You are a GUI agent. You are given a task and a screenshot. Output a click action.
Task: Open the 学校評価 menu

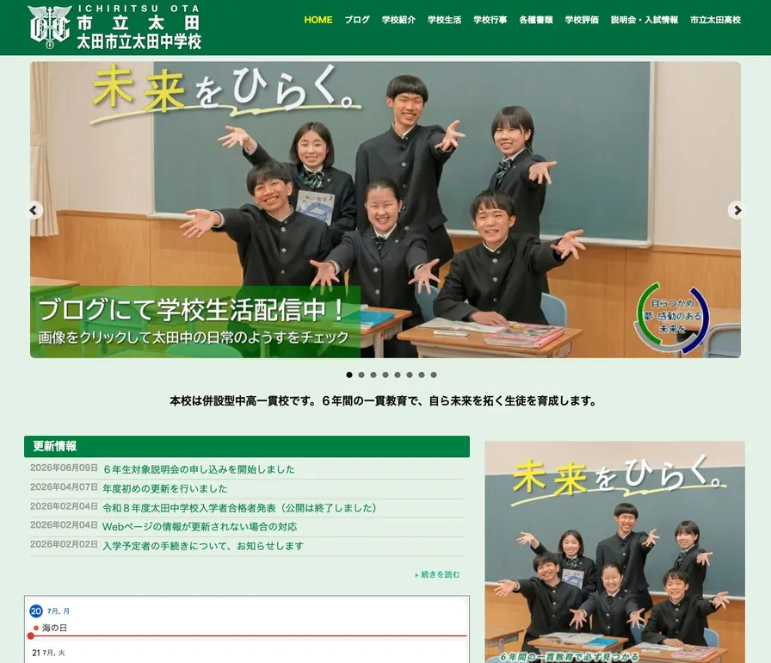coord(582,20)
